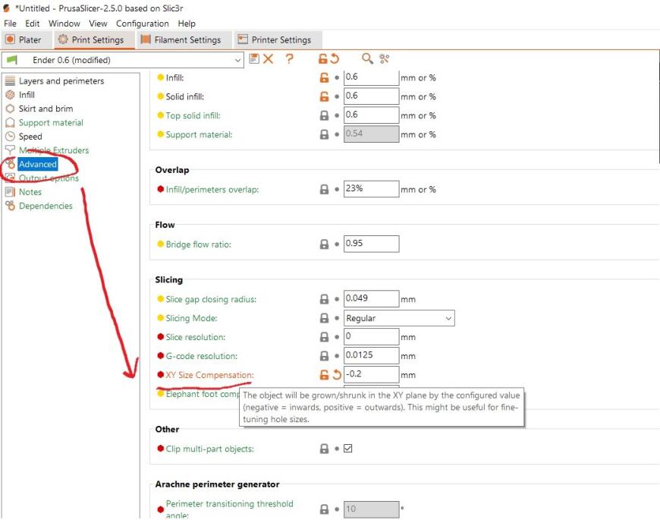Click the Bridge flow ratio label link
Screen dimensions: 660x520
pyautogui.click(x=198, y=244)
